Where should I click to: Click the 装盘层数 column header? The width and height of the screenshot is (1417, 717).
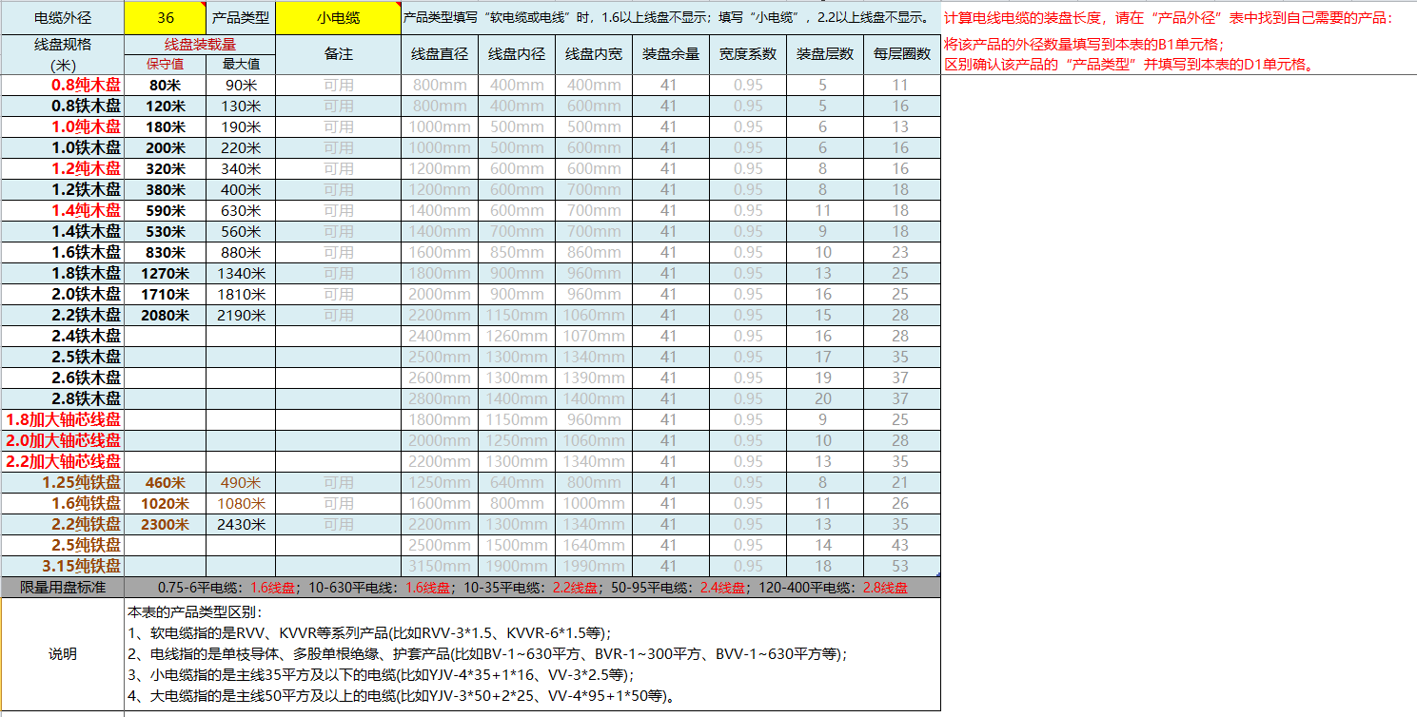[x=824, y=54]
